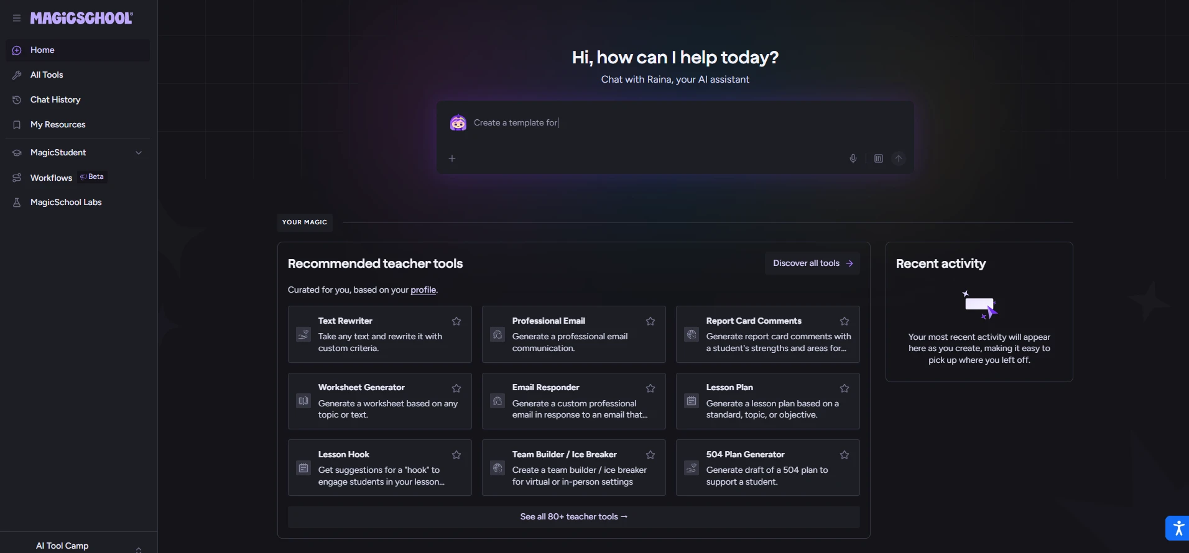Screen dimensions: 1189x553
Task: Click the MagicStudent graduation cap icon
Action: click(17, 153)
